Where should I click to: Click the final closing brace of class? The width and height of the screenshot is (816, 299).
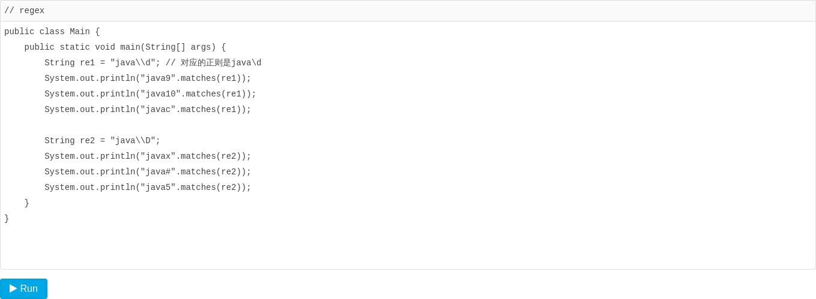click(7, 219)
